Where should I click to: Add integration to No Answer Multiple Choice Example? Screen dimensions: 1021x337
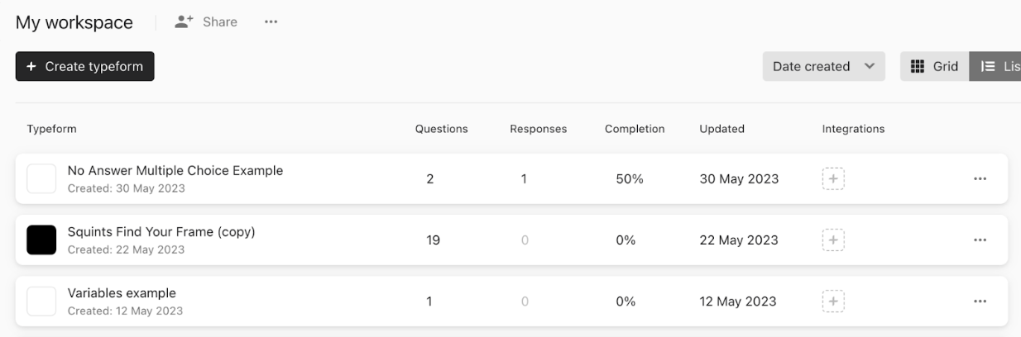[833, 178]
